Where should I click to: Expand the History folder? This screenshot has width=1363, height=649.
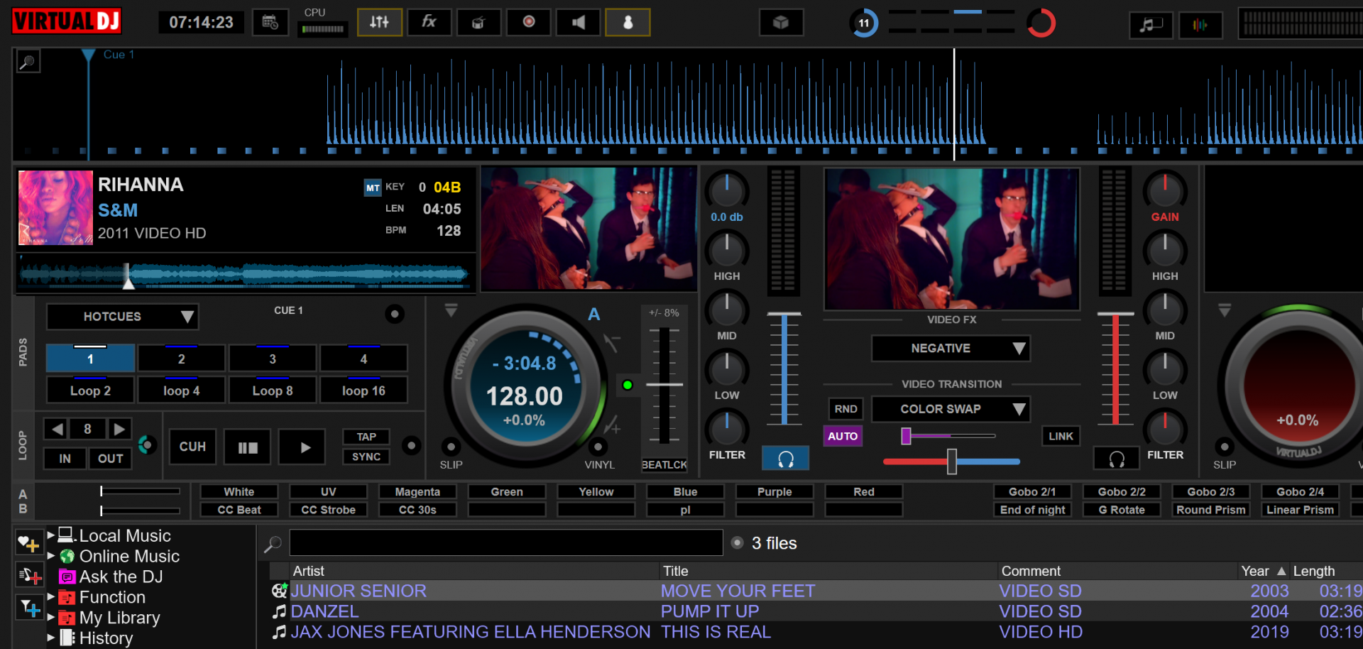(51, 638)
